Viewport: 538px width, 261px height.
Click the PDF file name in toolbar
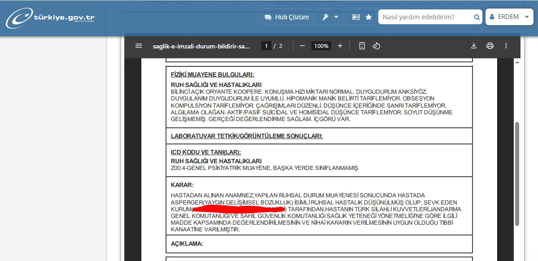coord(201,46)
